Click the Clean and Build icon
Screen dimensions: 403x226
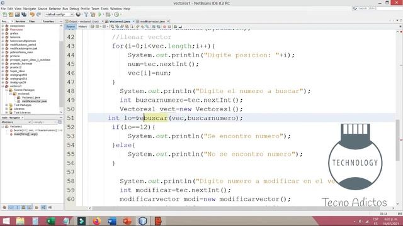click(x=93, y=14)
